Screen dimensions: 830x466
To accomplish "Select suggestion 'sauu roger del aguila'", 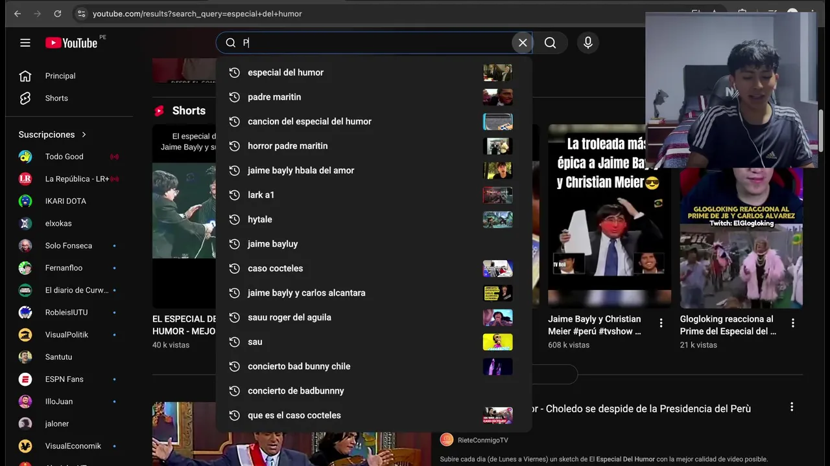I will 374,317.
